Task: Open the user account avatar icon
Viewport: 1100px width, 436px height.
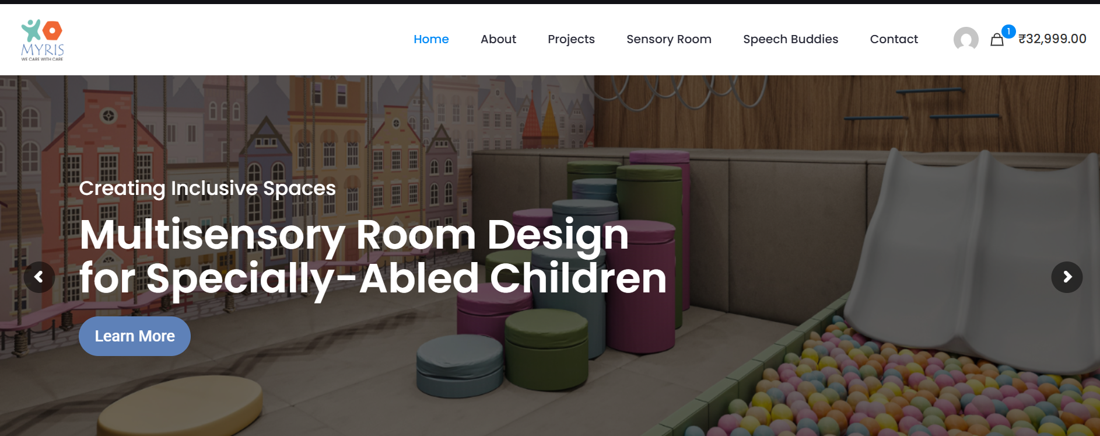Action: pyautogui.click(x=966, y=39)
